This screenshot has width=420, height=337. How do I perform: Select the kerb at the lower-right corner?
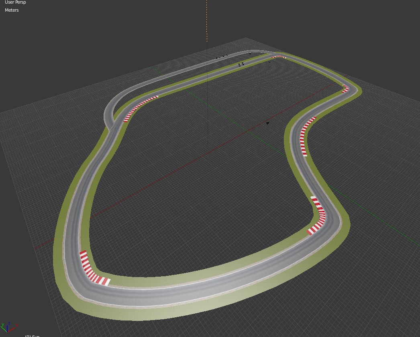318,216
